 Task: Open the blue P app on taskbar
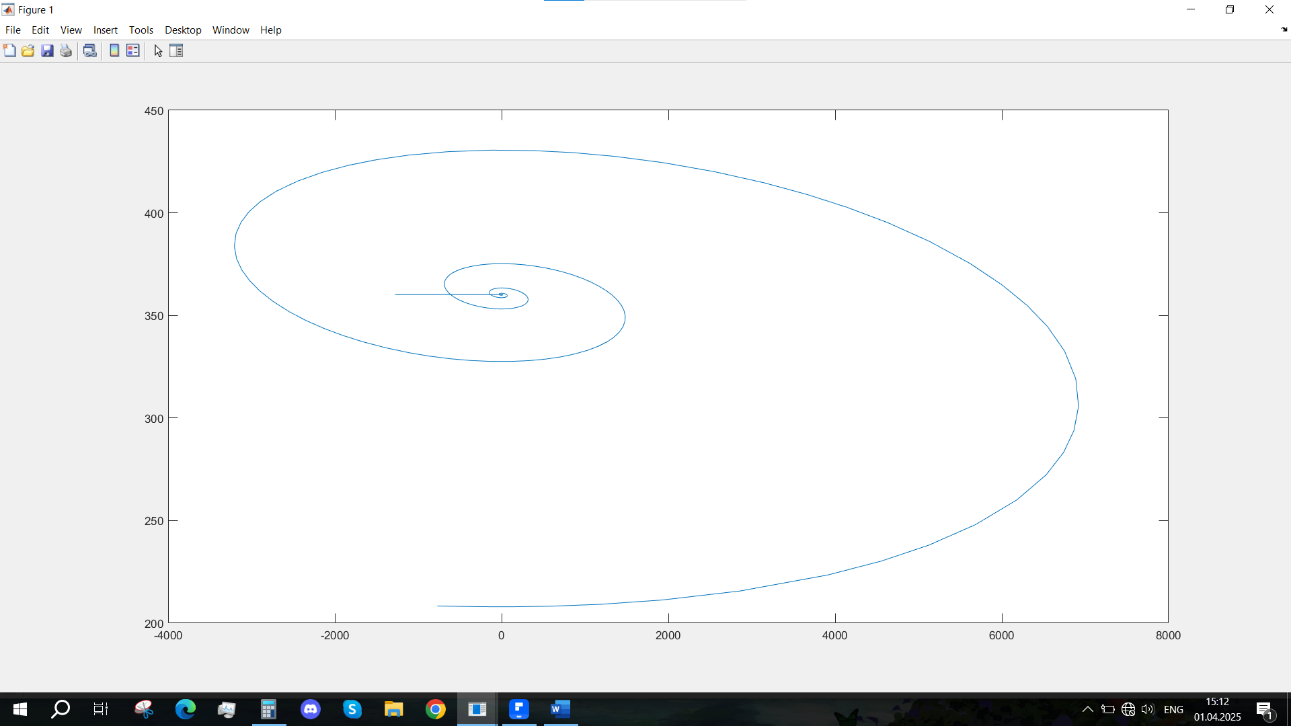click(x=519, y=709)
